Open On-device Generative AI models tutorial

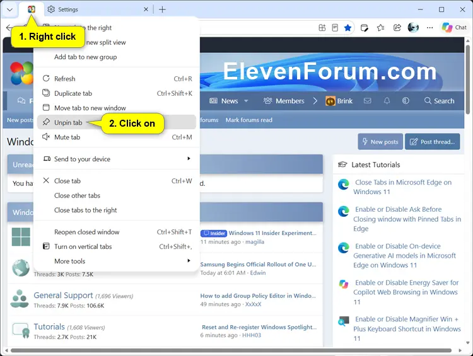pyautogui.click(x=404, y=256)
